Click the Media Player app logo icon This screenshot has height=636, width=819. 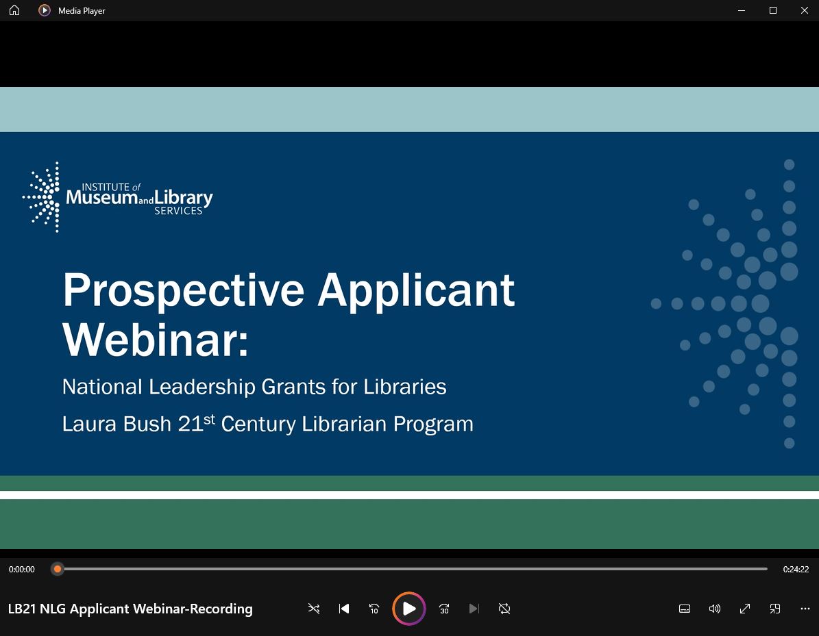pos(45,10)
